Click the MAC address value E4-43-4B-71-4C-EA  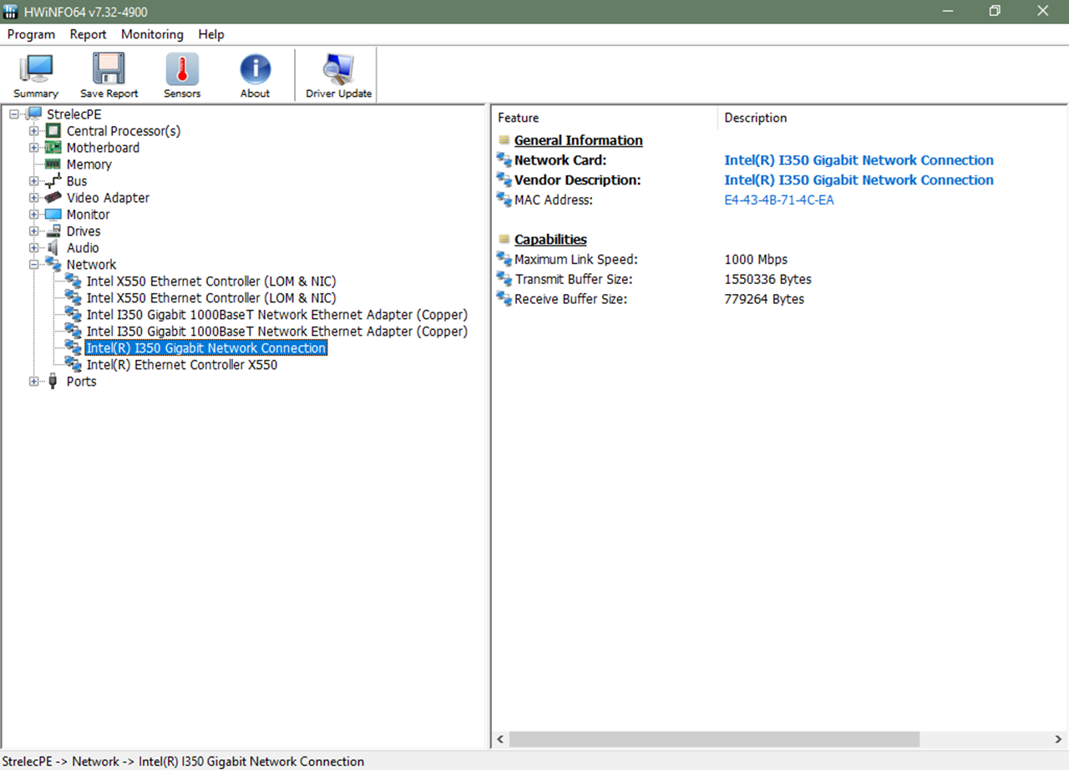click(779, 200)
